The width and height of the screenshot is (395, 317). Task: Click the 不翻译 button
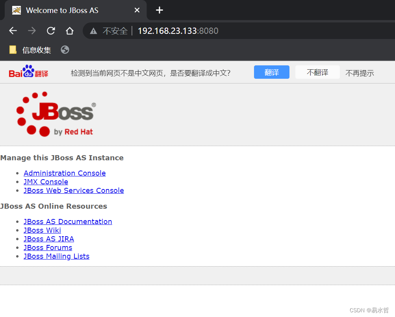[317, 72]
